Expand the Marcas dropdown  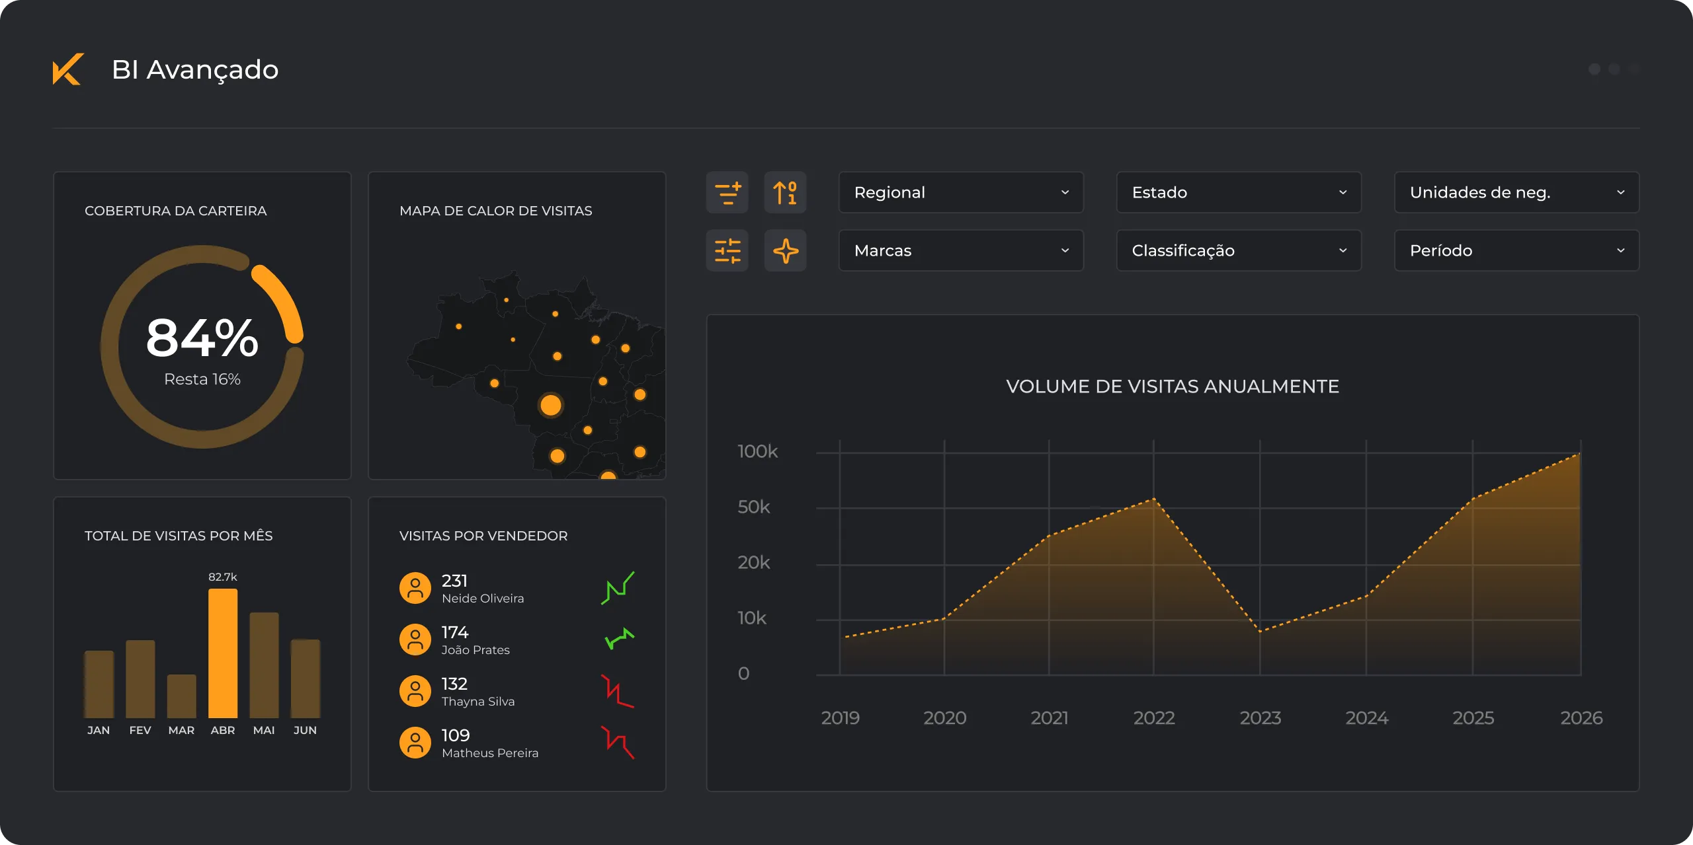coord(960,250)
